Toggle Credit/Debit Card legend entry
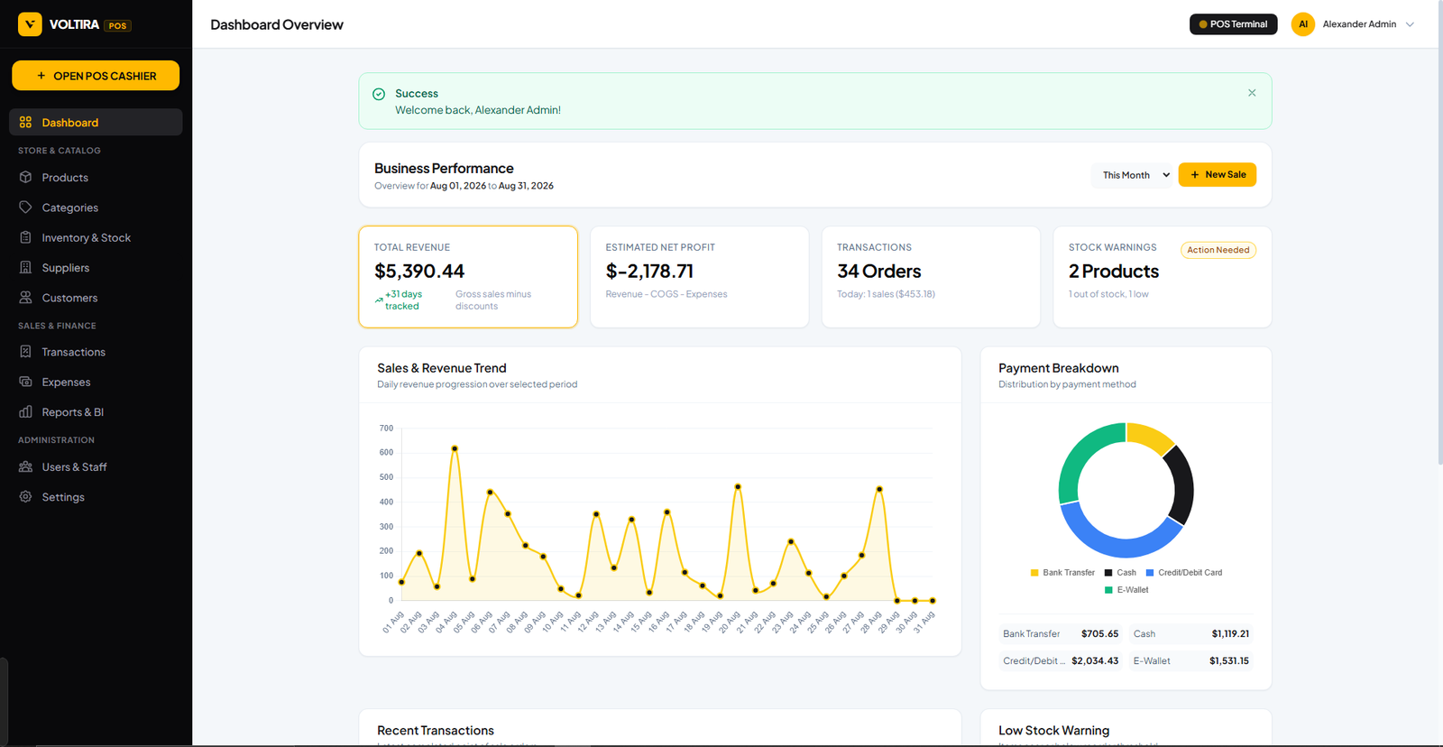 (1184, 573)
